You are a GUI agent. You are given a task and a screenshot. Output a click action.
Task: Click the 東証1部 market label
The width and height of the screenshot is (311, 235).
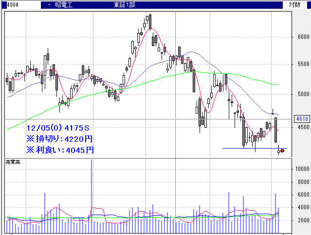(125, 5)
